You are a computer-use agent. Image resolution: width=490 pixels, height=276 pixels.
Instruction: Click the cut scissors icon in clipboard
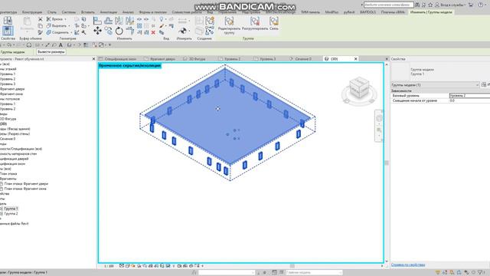coord(41,19)
